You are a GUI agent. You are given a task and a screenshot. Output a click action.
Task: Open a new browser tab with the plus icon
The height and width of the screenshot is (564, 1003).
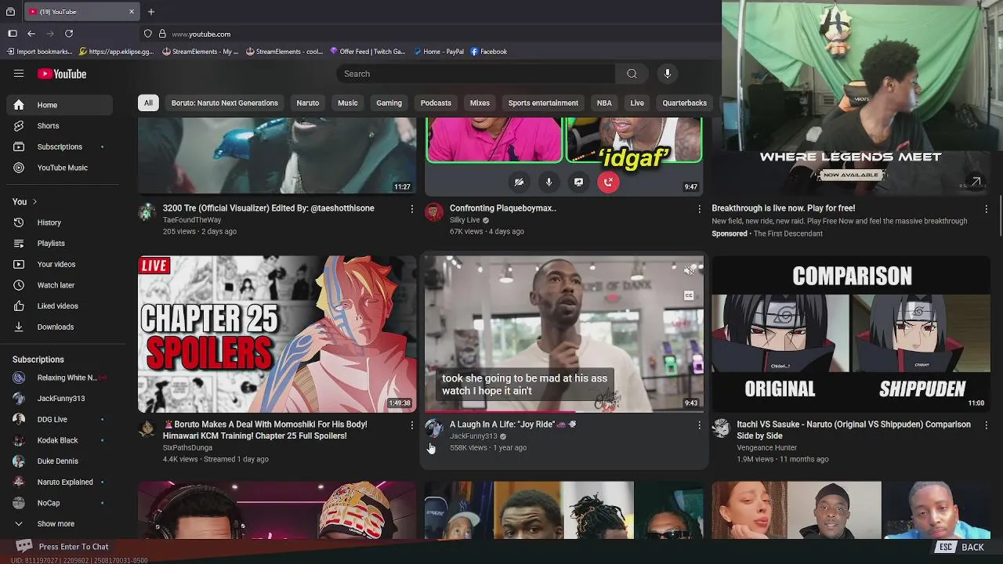click(151, 12)
